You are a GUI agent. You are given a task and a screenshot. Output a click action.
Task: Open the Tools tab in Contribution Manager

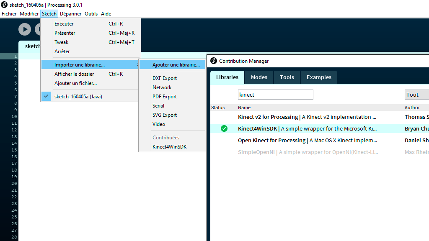point(287,77)
